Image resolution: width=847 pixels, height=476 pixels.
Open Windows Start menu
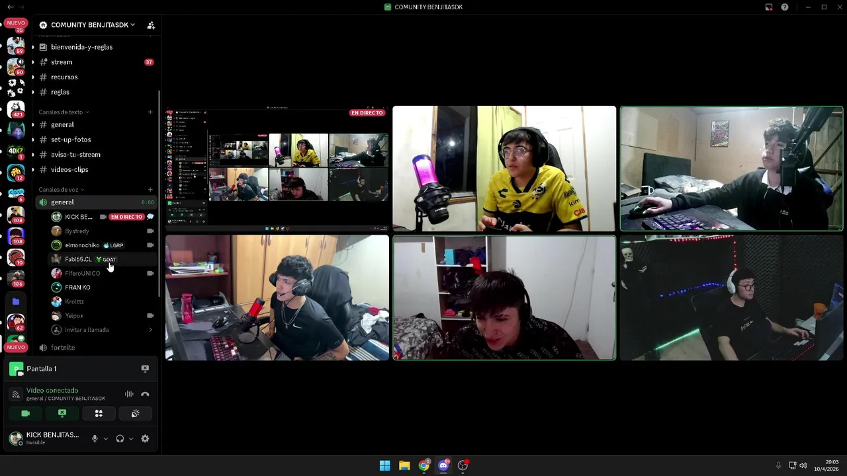(x=384, y=465)
